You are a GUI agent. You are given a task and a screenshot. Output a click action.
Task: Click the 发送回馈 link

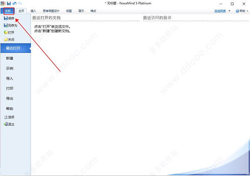(220, 11)
